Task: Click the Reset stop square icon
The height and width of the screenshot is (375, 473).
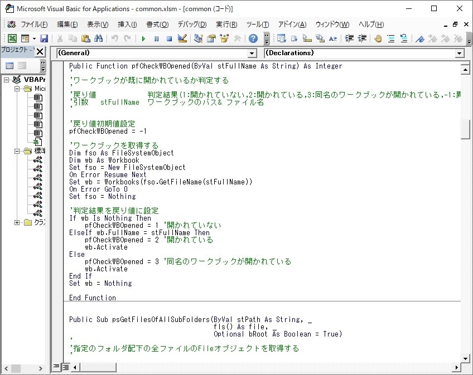Action: click(x=169, y=38)
